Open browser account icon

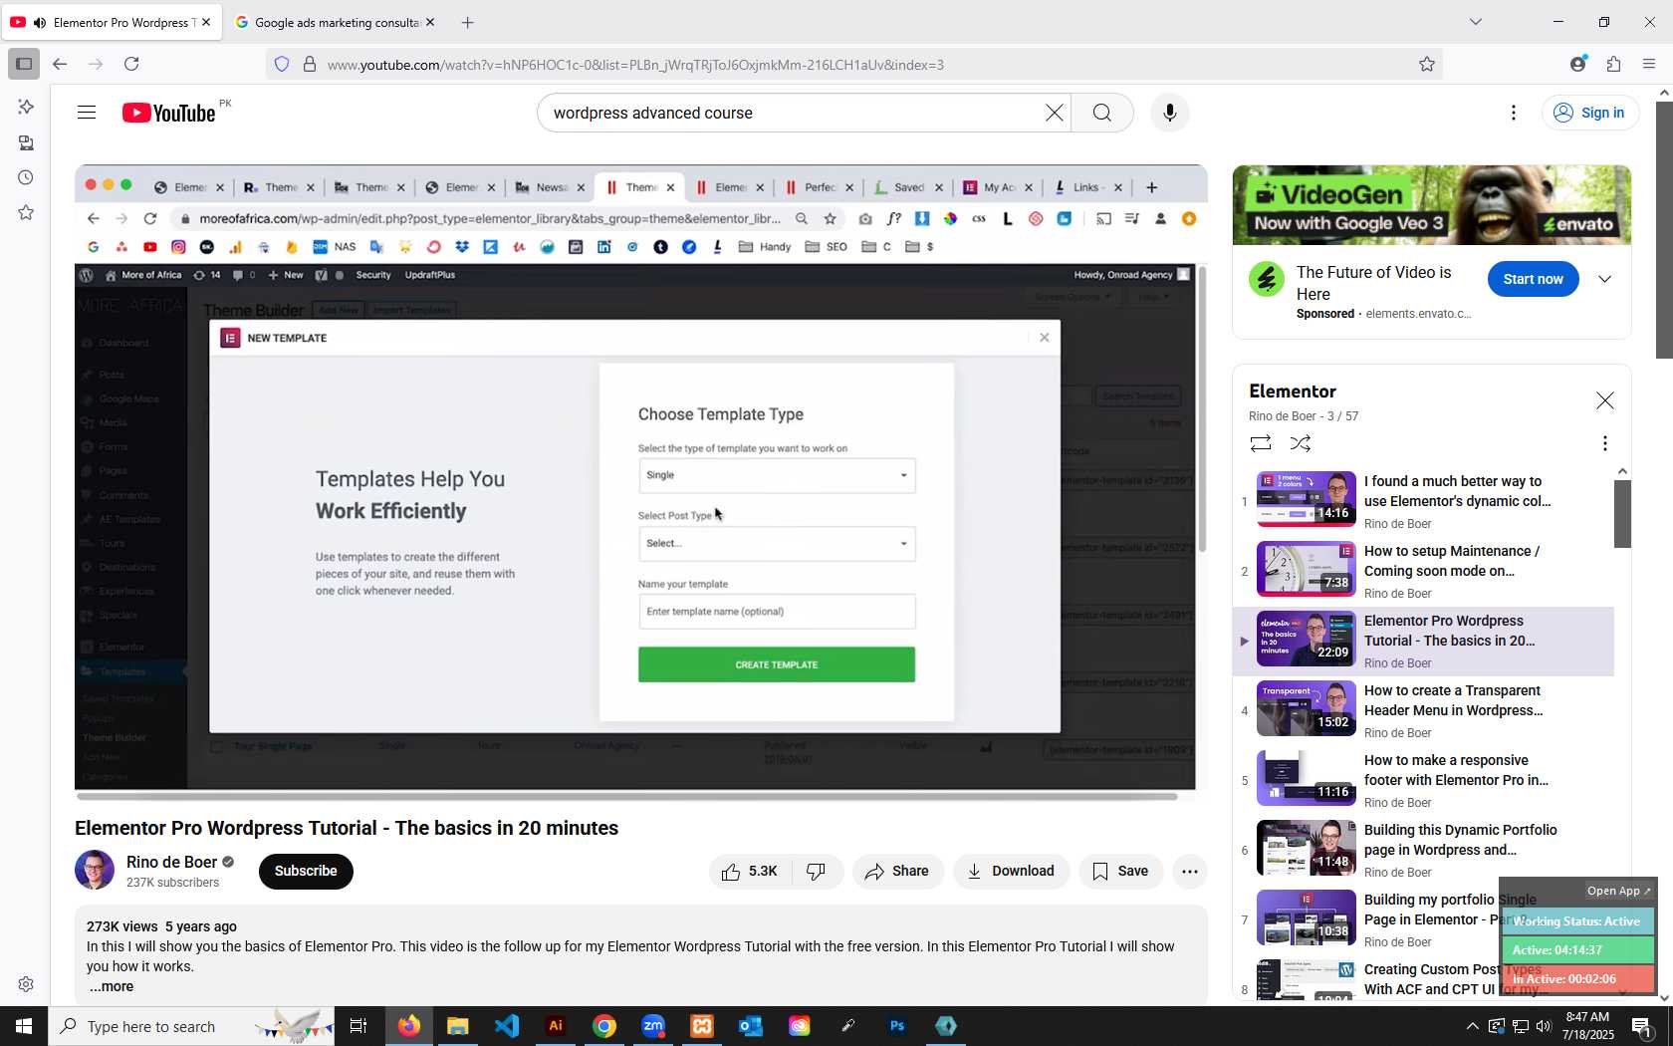click(1577, 65)
